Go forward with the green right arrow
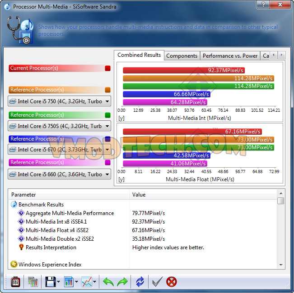 (122, 282)
